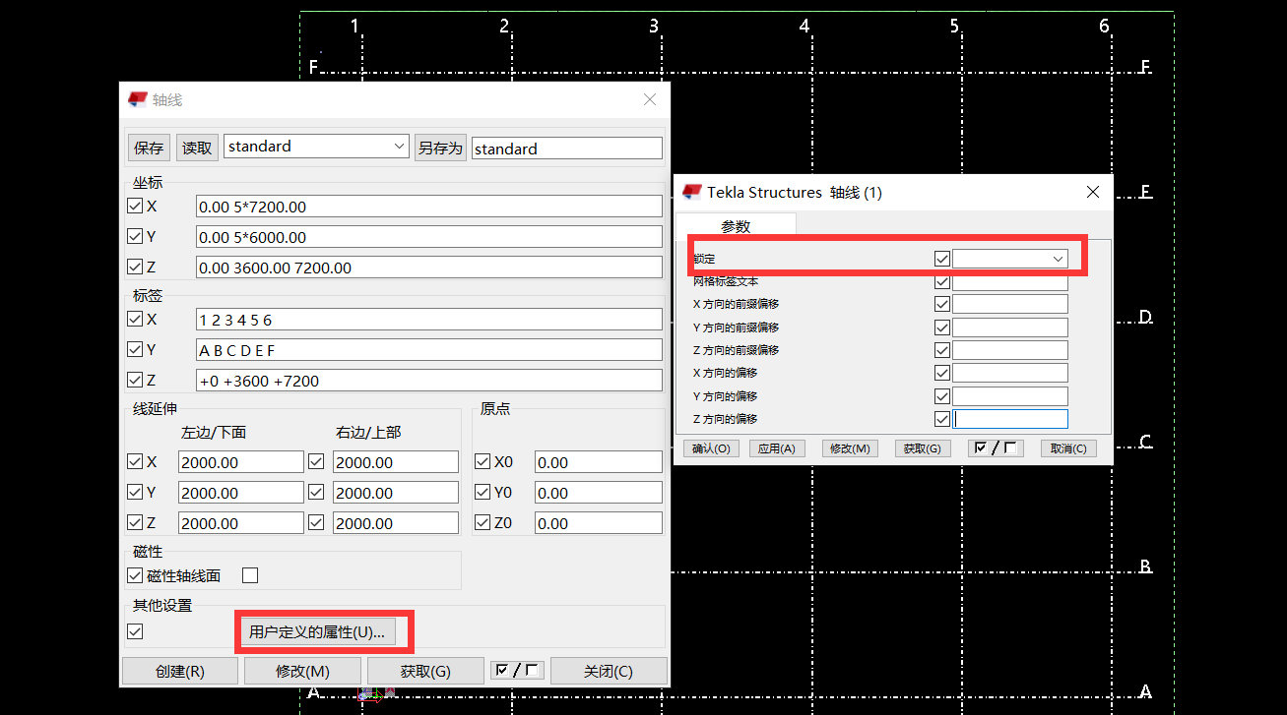Click 获取(G) in the 轴线 (1) dialog
The width and height of the screenshot is (1287, 715).
[x=923, y=448]
